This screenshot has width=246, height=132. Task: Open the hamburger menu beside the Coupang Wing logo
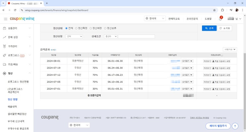6,19
